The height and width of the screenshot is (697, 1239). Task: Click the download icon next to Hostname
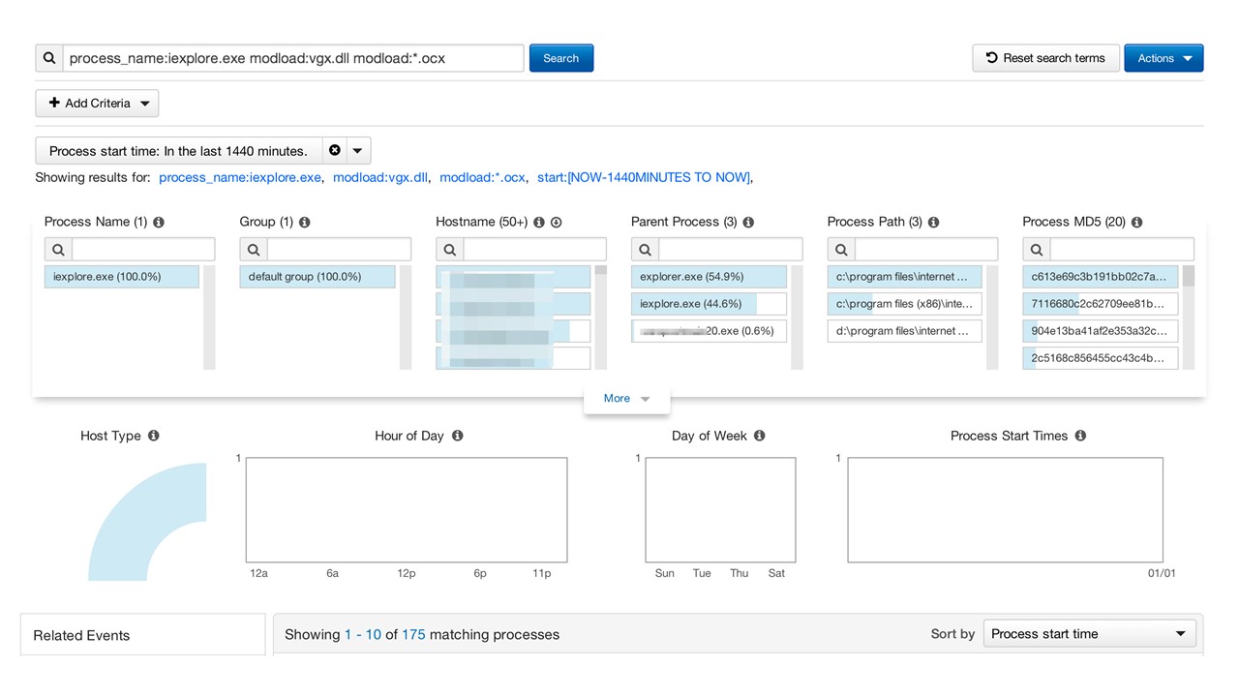[x=557, y=222]
